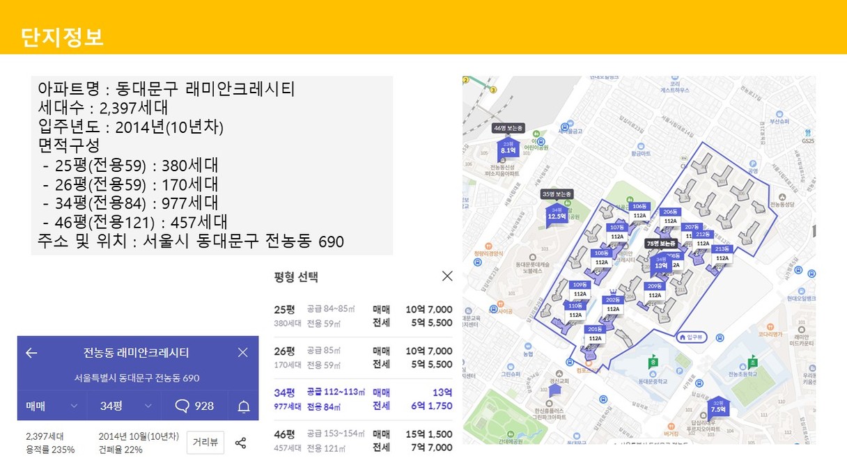Click the 13억 price marker on map
Screen dimensions: 847x476
click(661, 264)
